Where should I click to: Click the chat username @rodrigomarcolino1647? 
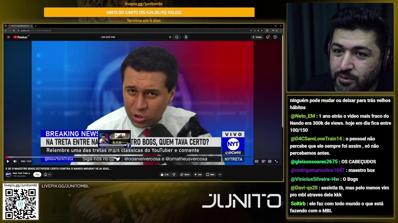coord(317,170)
